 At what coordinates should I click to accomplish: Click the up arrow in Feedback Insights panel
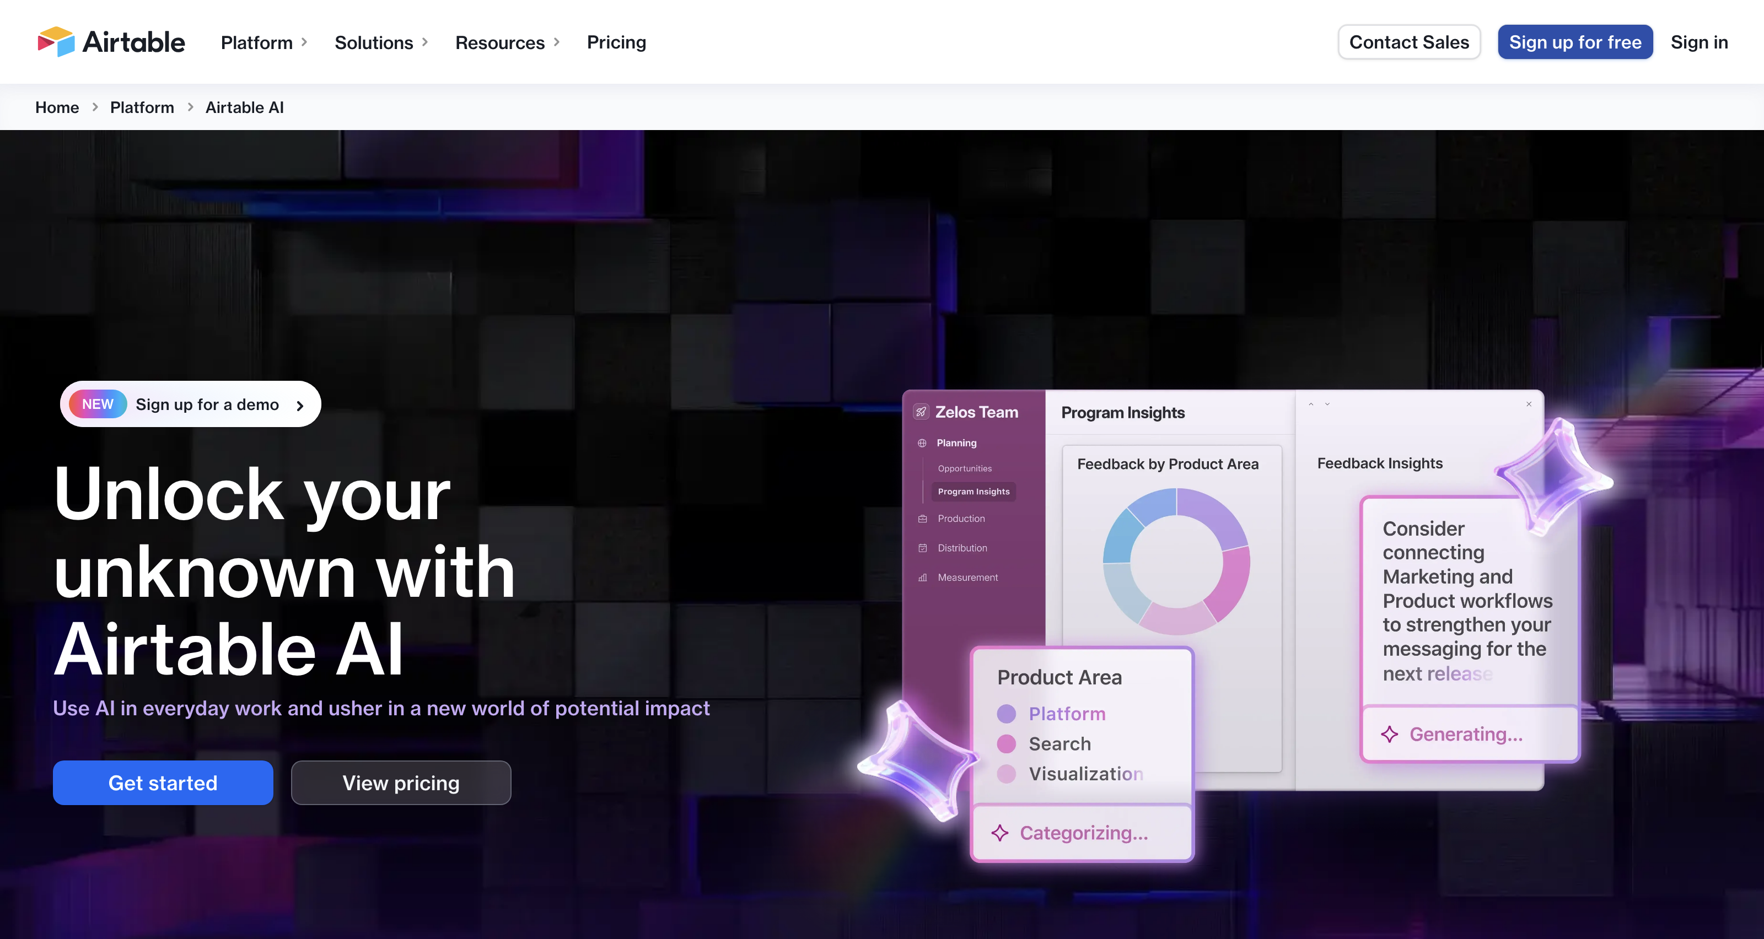tap(1311, 404)
